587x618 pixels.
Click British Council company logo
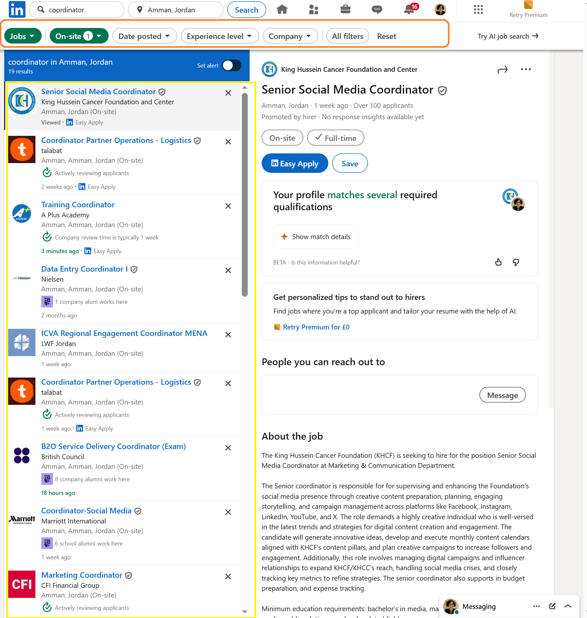(22, 456)
